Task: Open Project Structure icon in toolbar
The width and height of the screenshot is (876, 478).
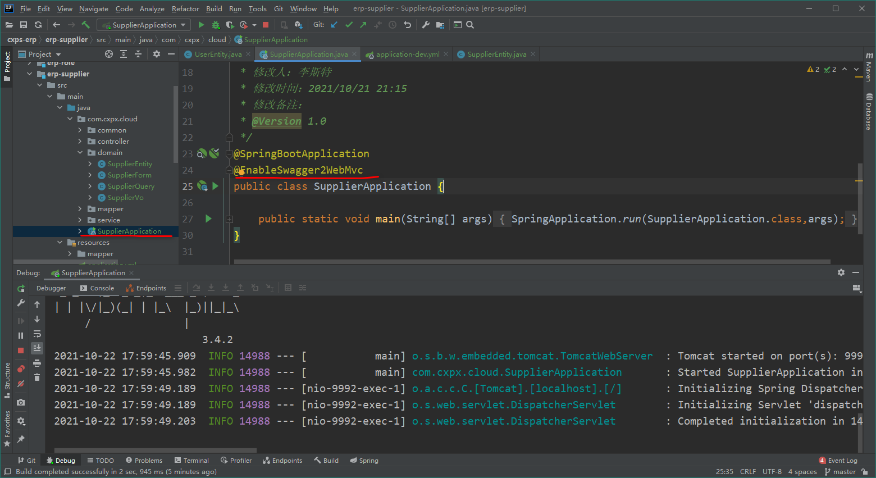Action: tap(440, 25)
